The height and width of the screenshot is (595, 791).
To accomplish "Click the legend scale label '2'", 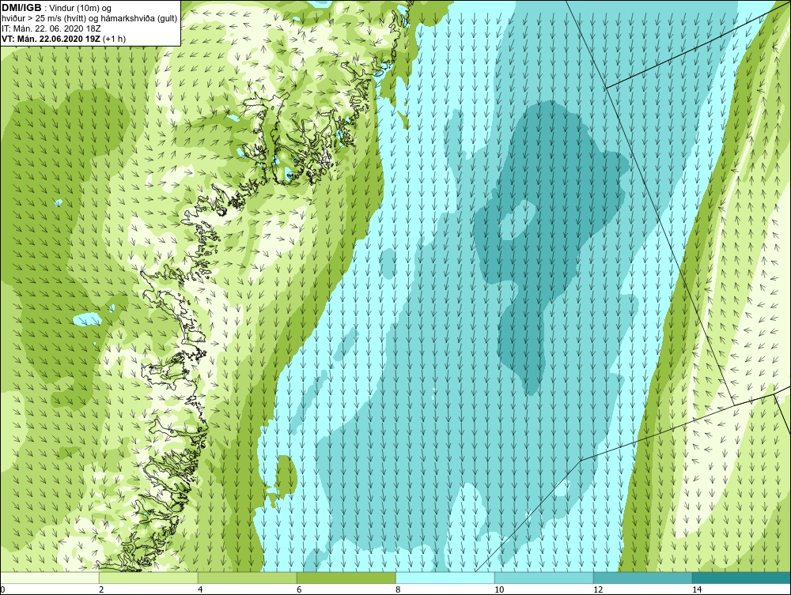I will click(x=101, y=589).
